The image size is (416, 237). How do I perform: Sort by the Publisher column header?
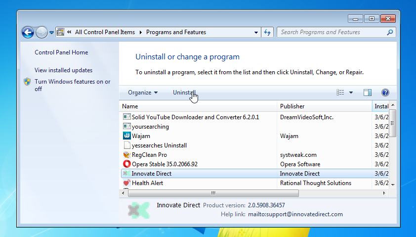coord(324,106)
